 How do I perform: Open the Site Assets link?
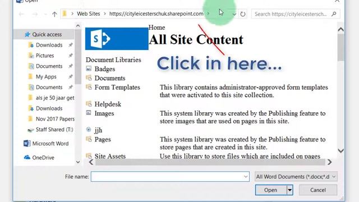110,156
